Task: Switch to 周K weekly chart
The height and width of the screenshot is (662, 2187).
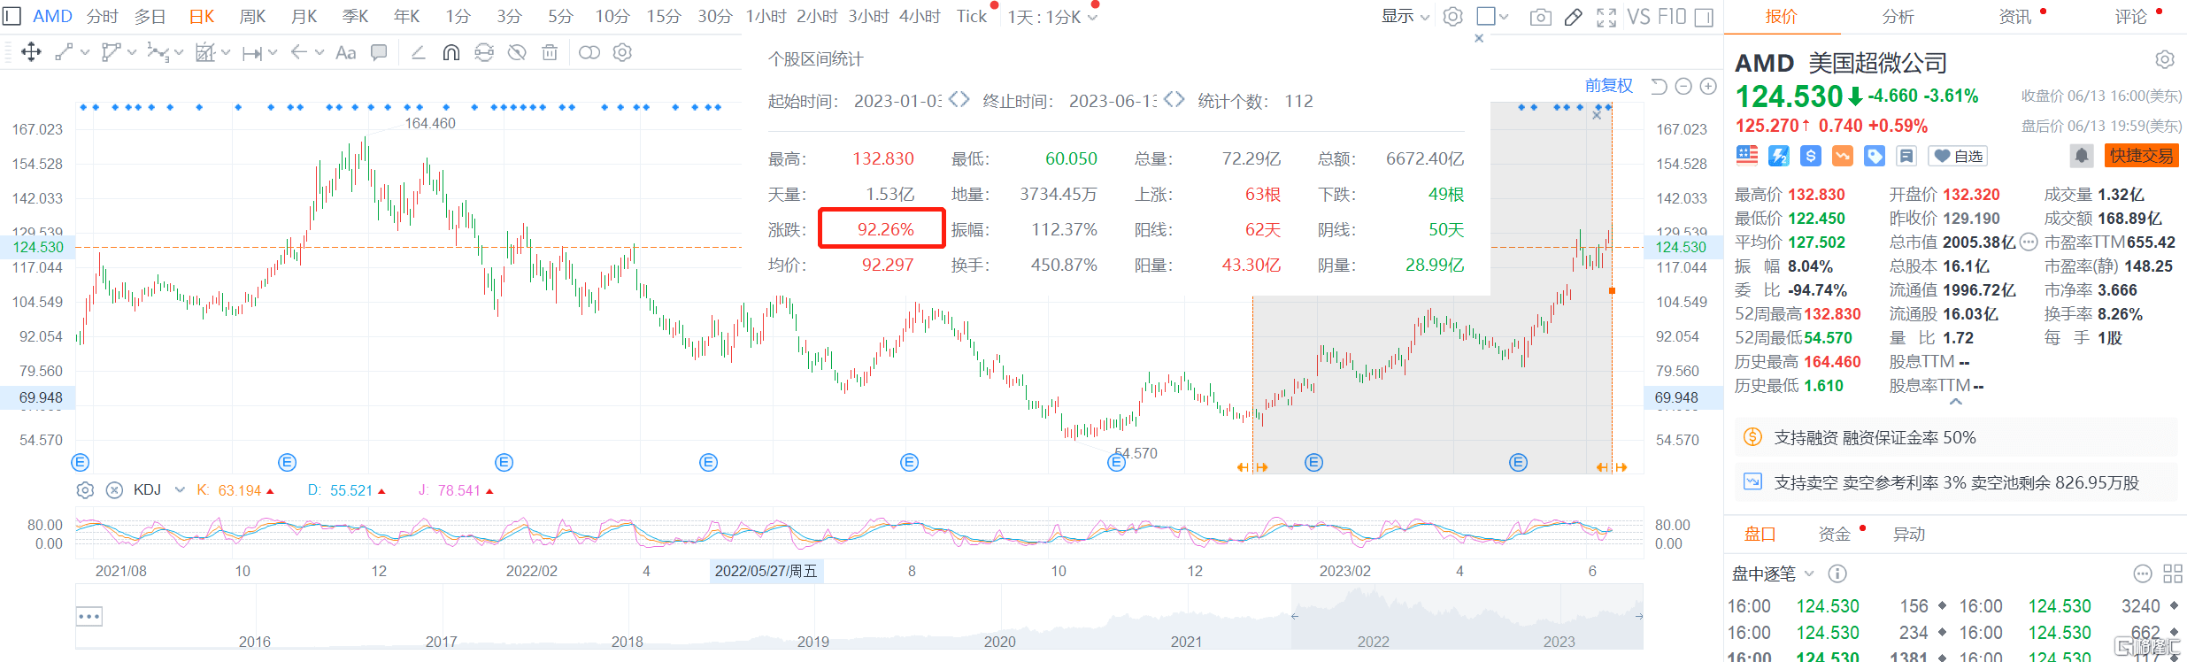Action: click(253, 16)
